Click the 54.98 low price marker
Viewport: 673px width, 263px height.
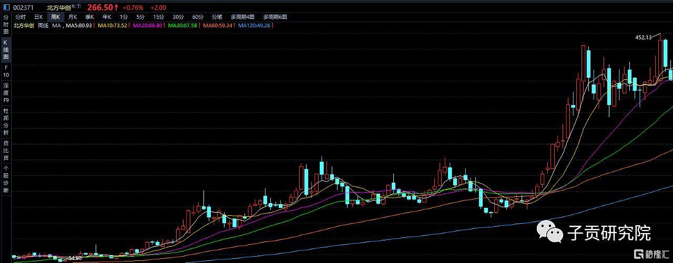point(75,258)
